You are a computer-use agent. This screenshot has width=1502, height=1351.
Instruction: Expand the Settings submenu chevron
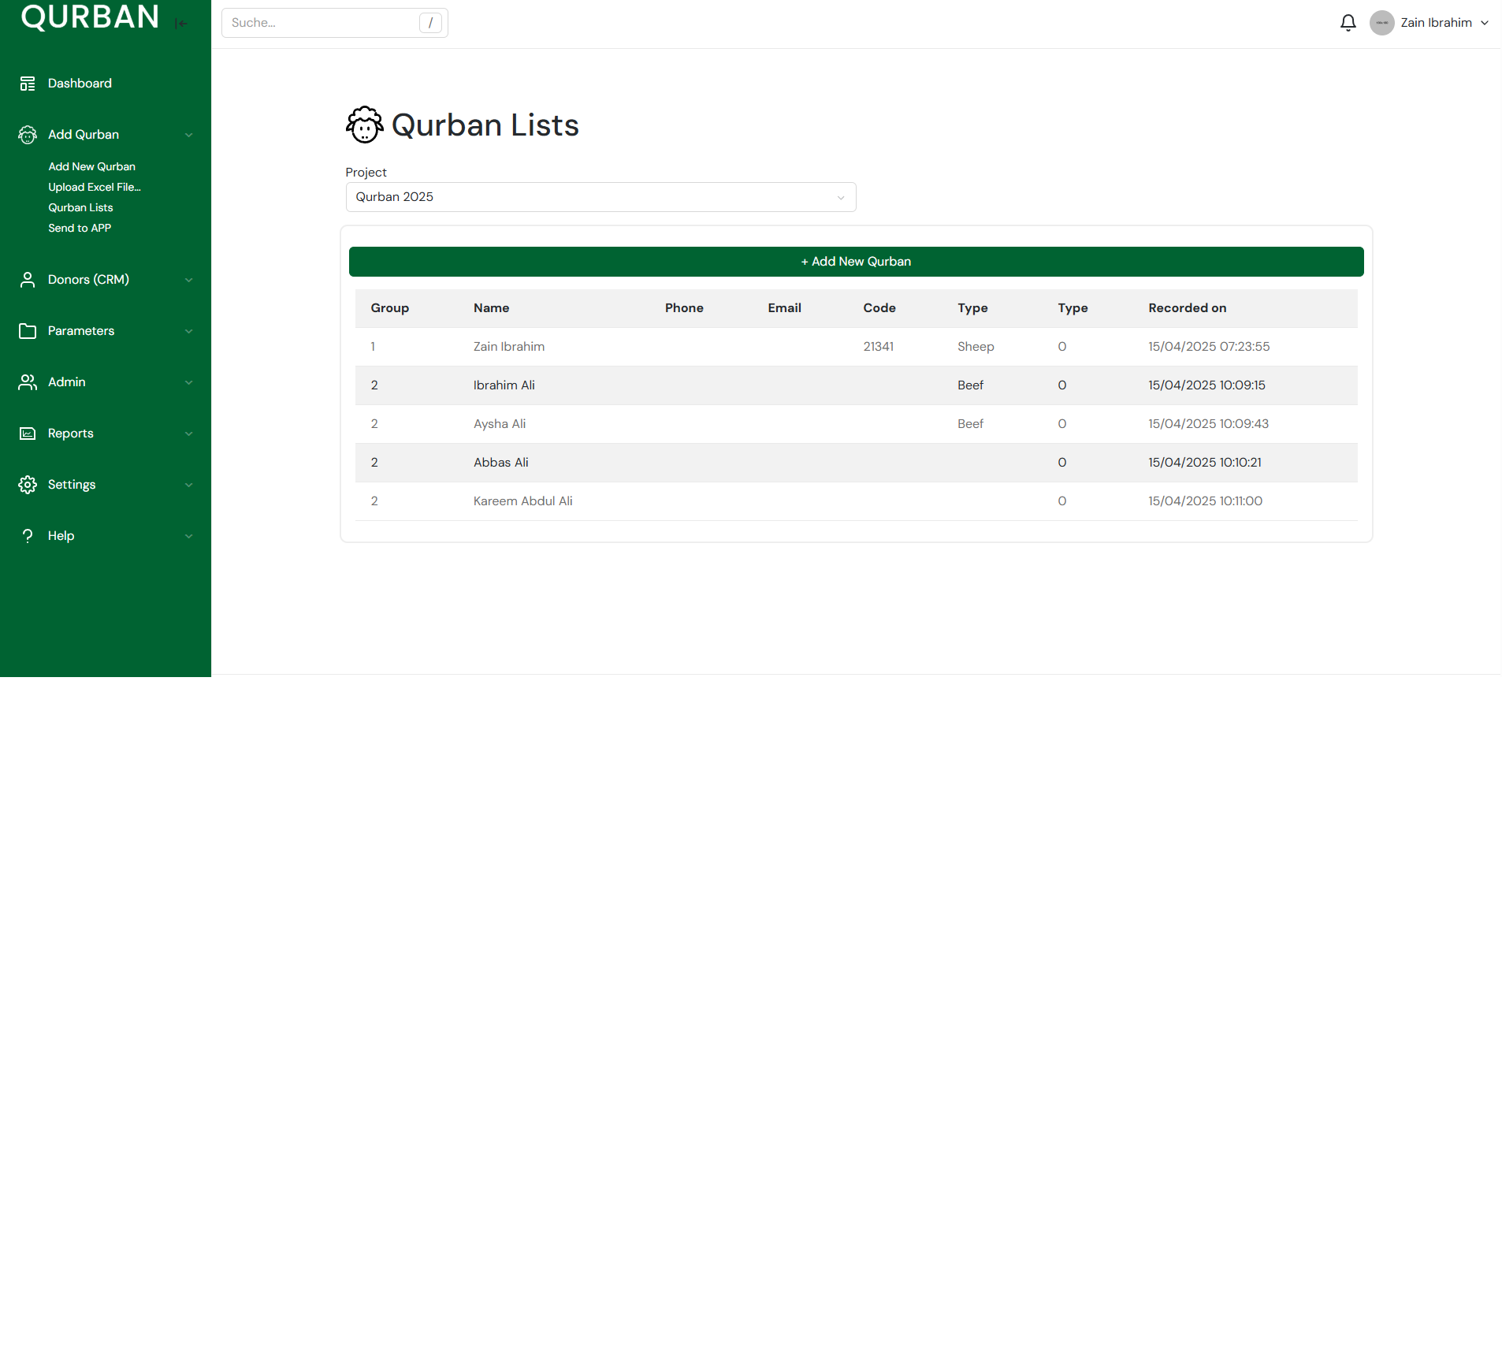coord(189,485)
